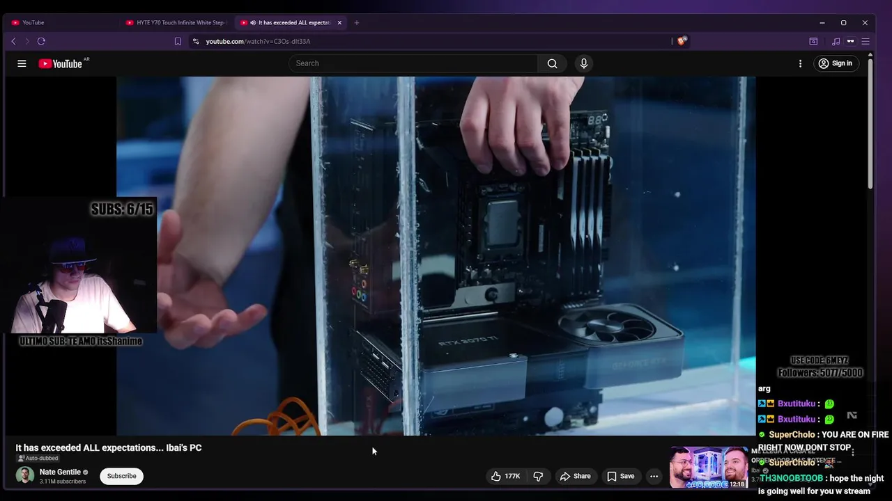
Task: Click the Sign in button
Action: (836, 63)
